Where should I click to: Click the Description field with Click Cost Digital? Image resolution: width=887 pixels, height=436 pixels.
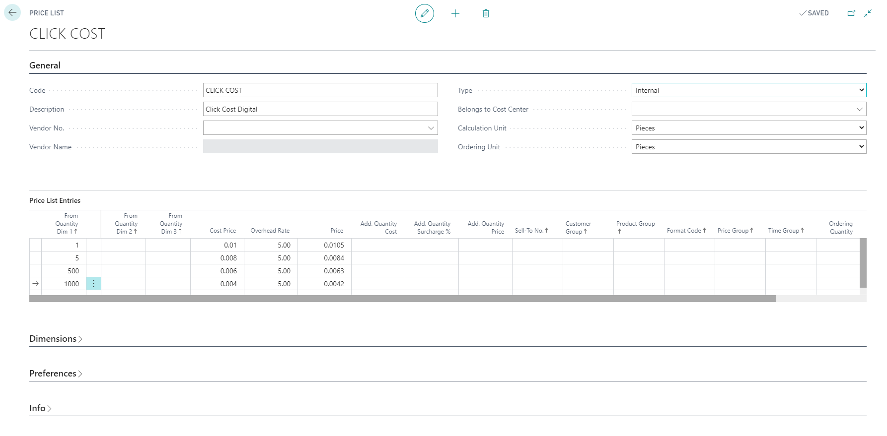coord(320,109)
